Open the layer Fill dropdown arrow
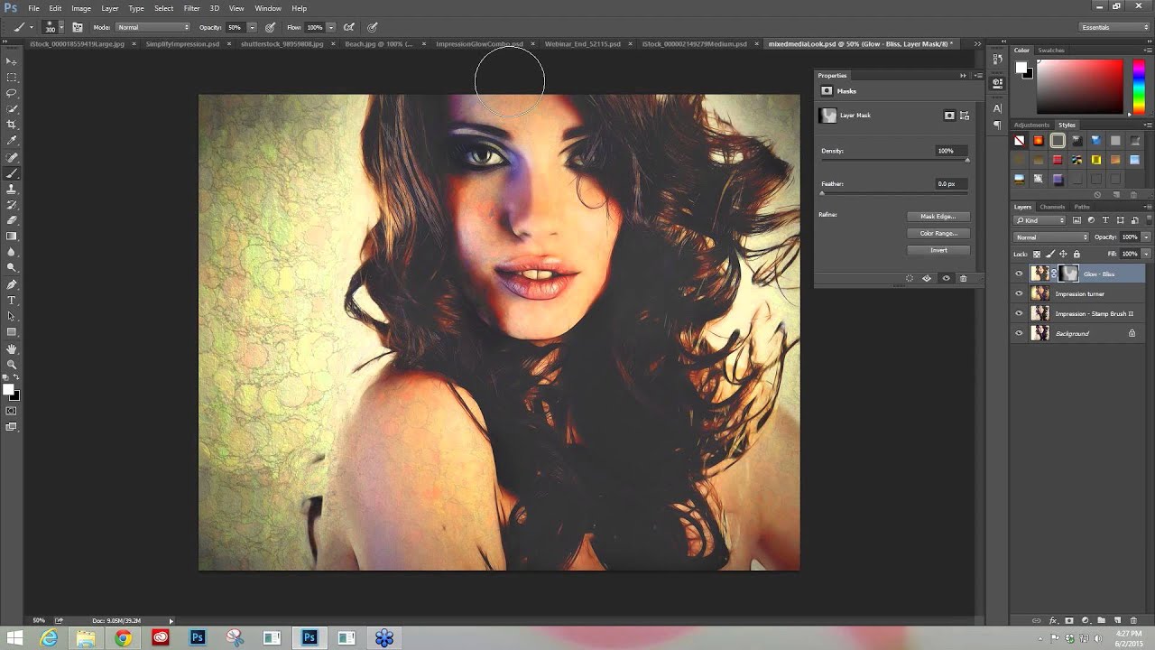The width and height of the screenshot is (1155, 650). pyautogui.click(x=1146, y=254)
